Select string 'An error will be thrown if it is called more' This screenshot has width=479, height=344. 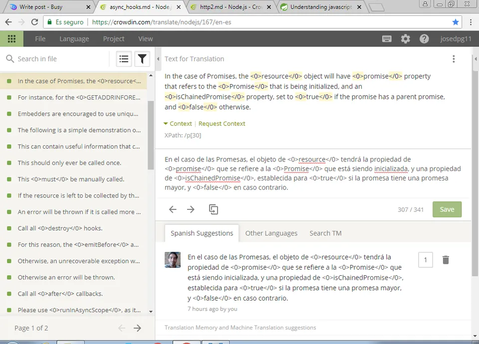(x=73, y=212)
